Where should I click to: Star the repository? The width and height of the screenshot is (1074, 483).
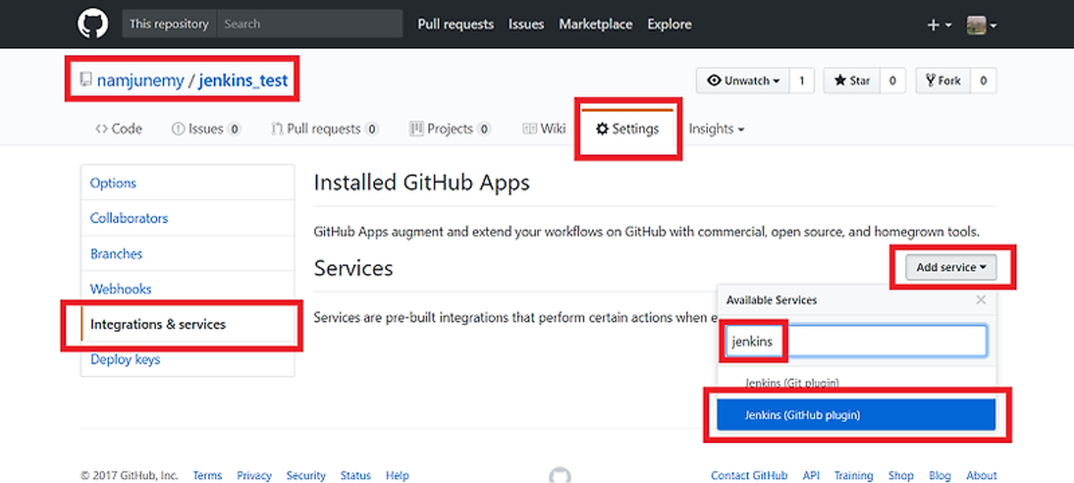(x=852, y=80)
